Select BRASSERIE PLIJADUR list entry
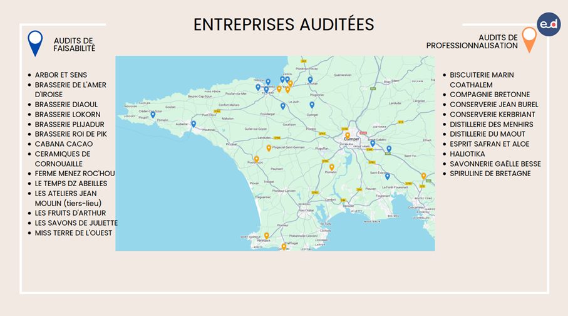This screenshot has width=568, height=316. point(70,124)
